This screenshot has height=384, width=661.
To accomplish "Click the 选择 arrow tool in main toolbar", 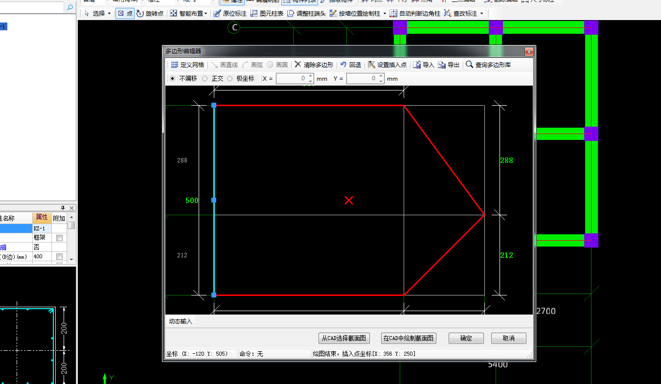I will click(94, 14).
